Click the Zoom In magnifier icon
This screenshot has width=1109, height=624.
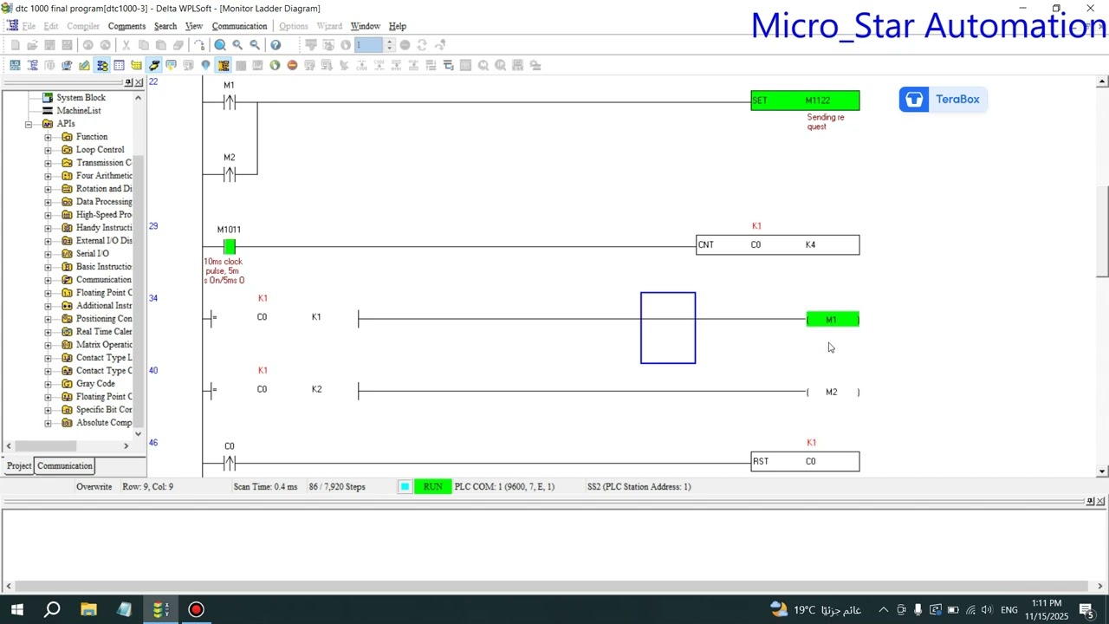point(237,45)
